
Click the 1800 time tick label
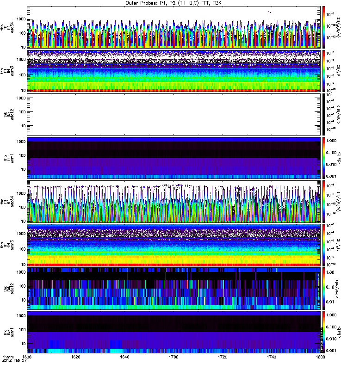tap(320, 357)
